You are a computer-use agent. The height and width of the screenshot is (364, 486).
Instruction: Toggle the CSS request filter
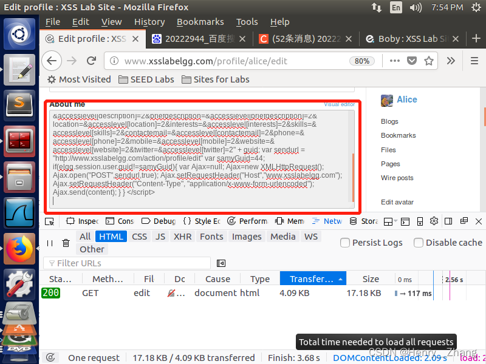pyautogui.click(x=139, y=237)
